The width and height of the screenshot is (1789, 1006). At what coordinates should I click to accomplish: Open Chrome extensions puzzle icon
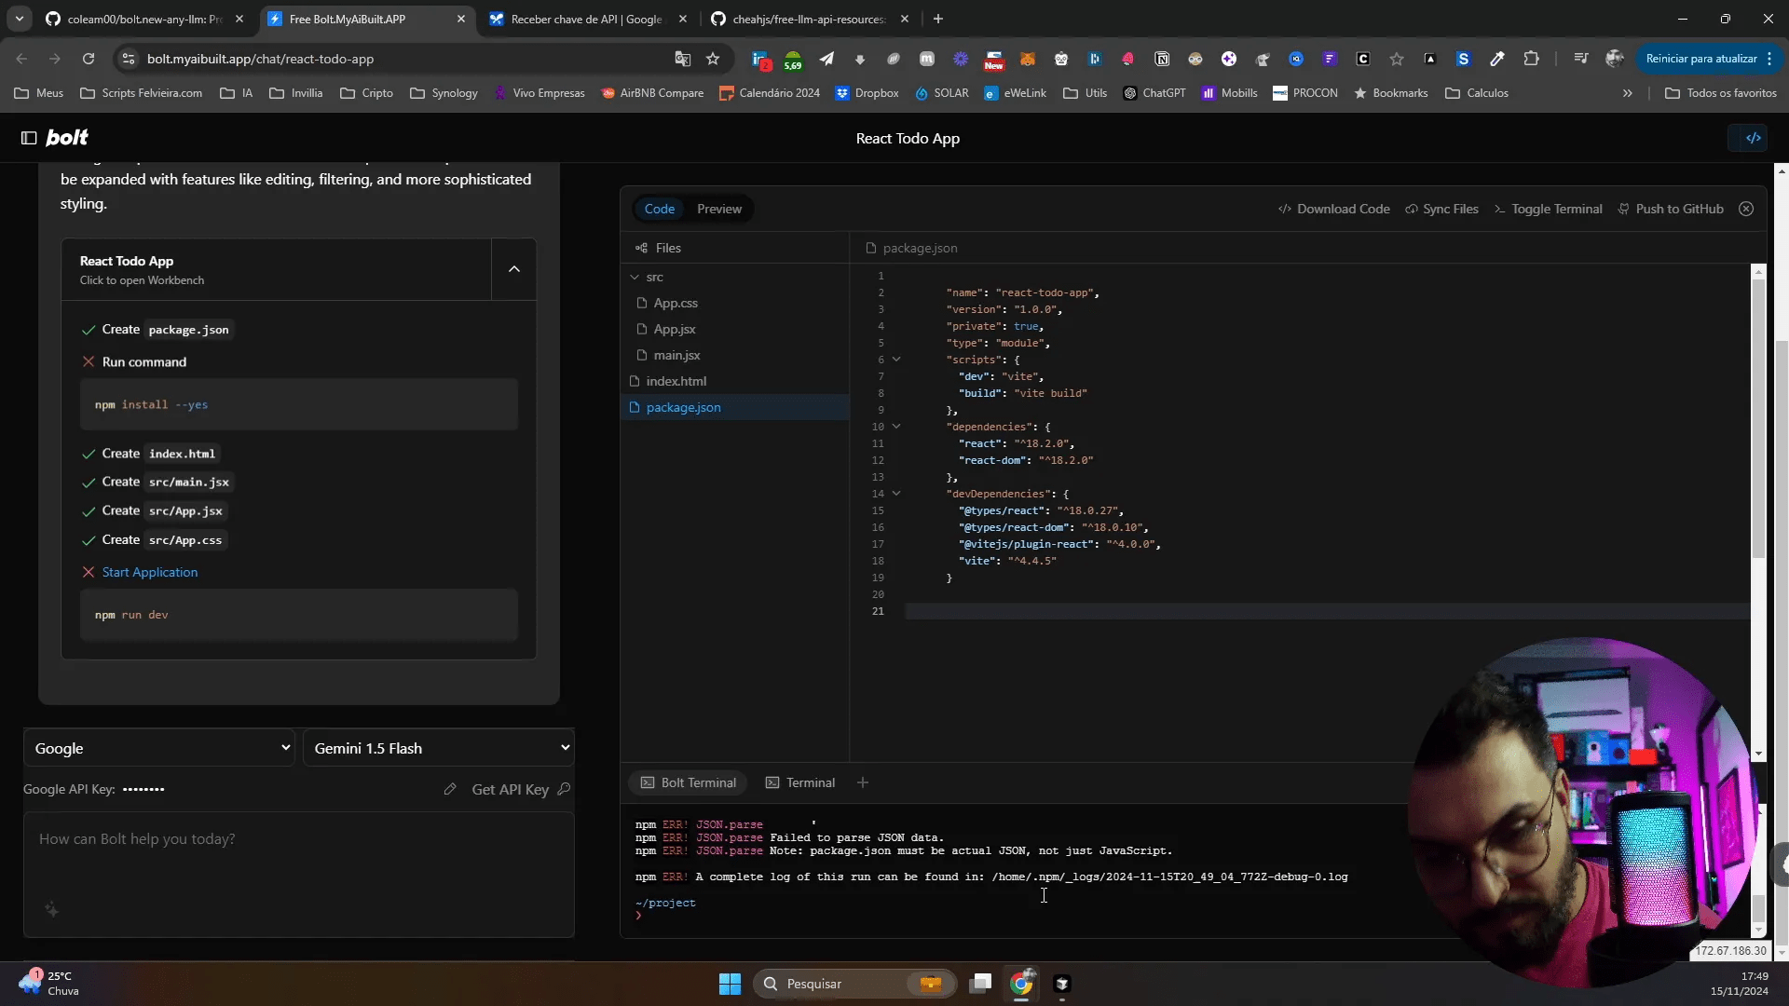tap(1531, 59)
